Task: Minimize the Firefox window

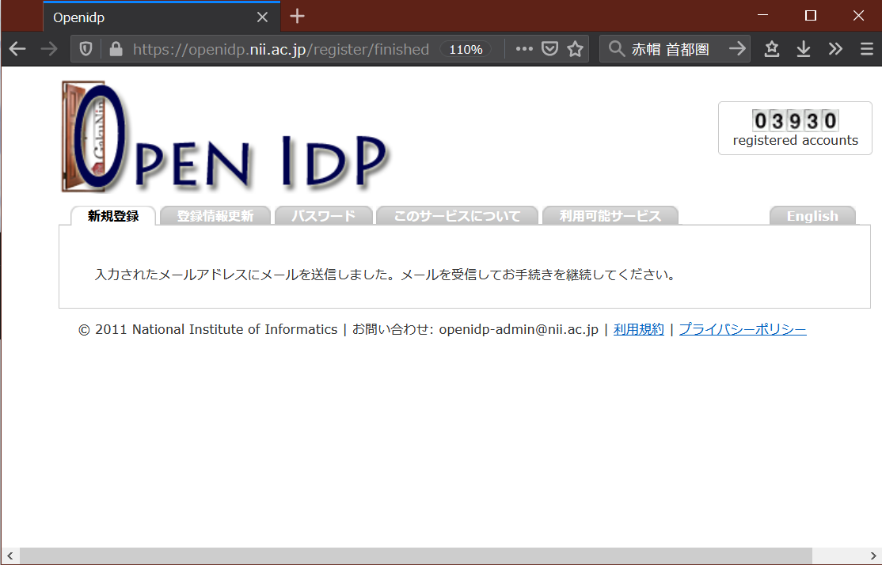Action: click(x=762, y=15)
